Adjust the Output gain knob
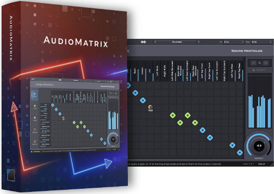Screen dimensions: 274x194 click(259, 146)
